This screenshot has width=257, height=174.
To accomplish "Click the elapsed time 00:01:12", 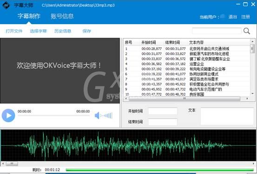I will (x=53, y=170).
